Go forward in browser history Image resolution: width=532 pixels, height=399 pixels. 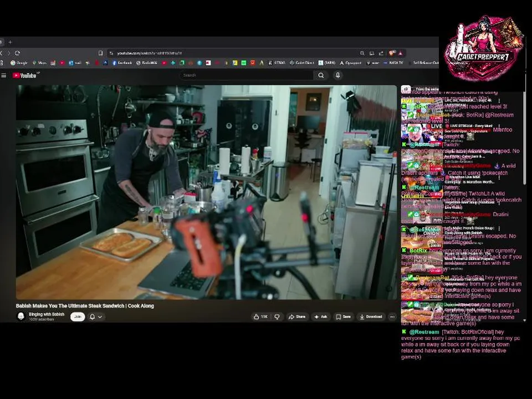tap(9, 53)
